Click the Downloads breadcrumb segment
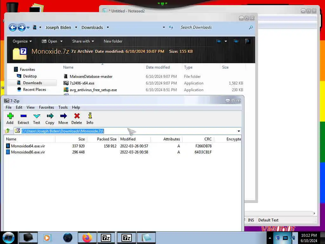Image resolution: width=325 pixels, height=244 pixels. (92, 27)
